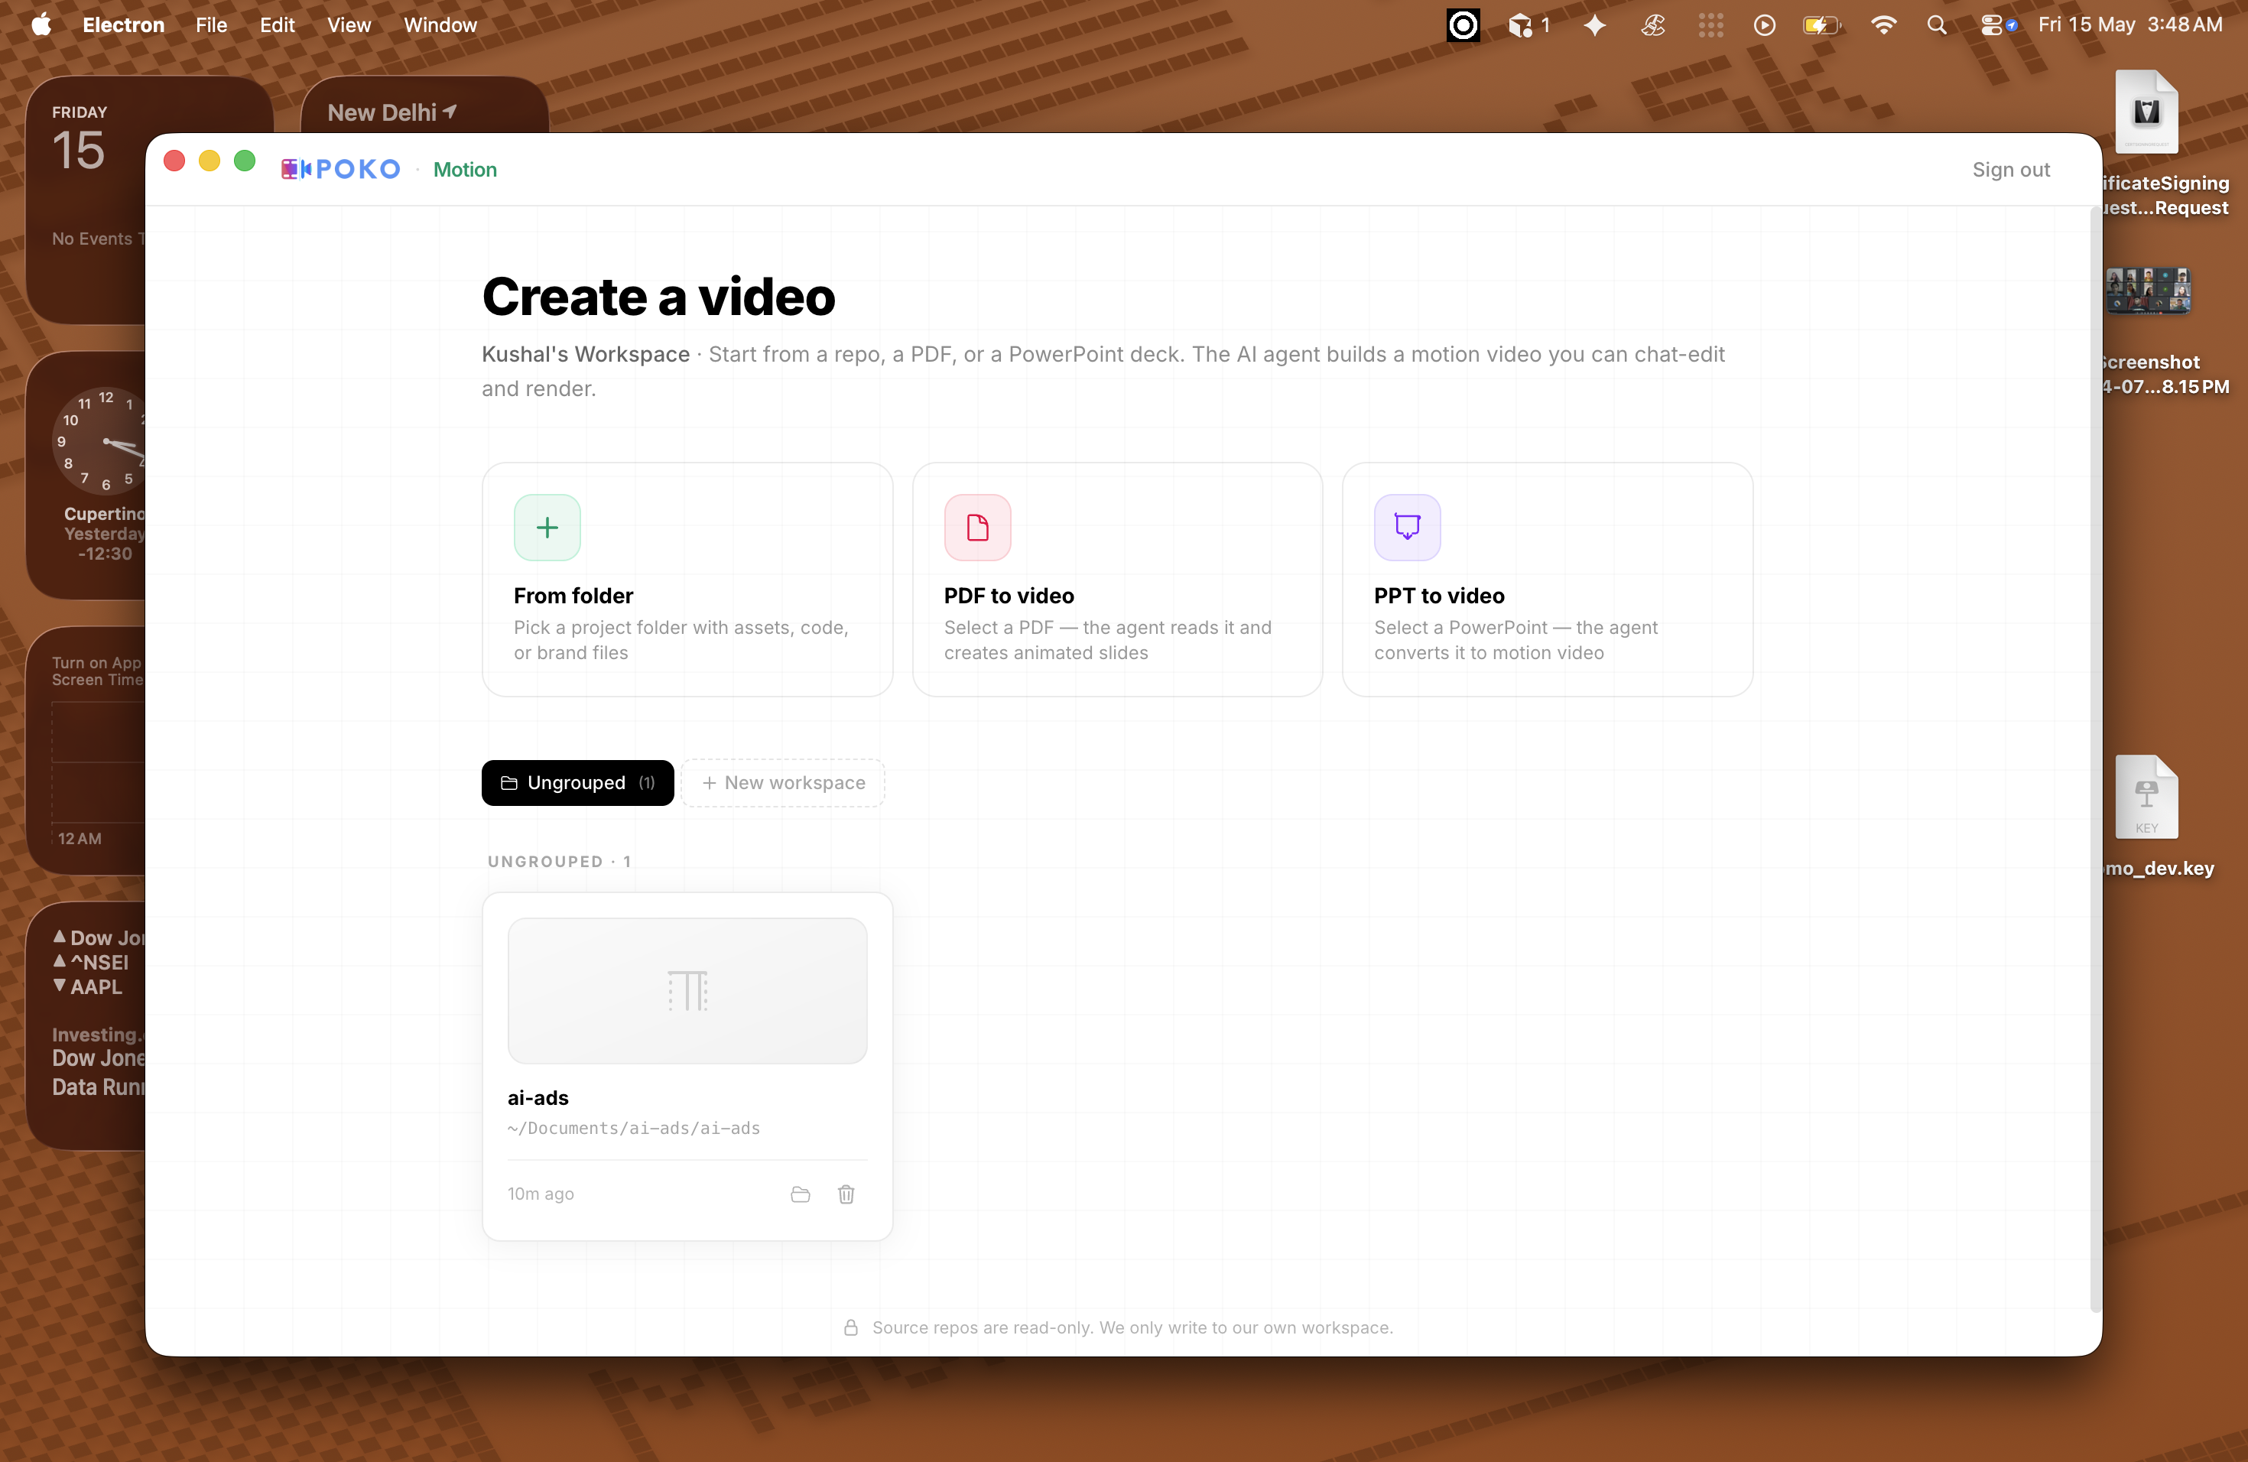Click the Motion label beside POKO
This screenshot has height=1462, width=2248.
465,169
